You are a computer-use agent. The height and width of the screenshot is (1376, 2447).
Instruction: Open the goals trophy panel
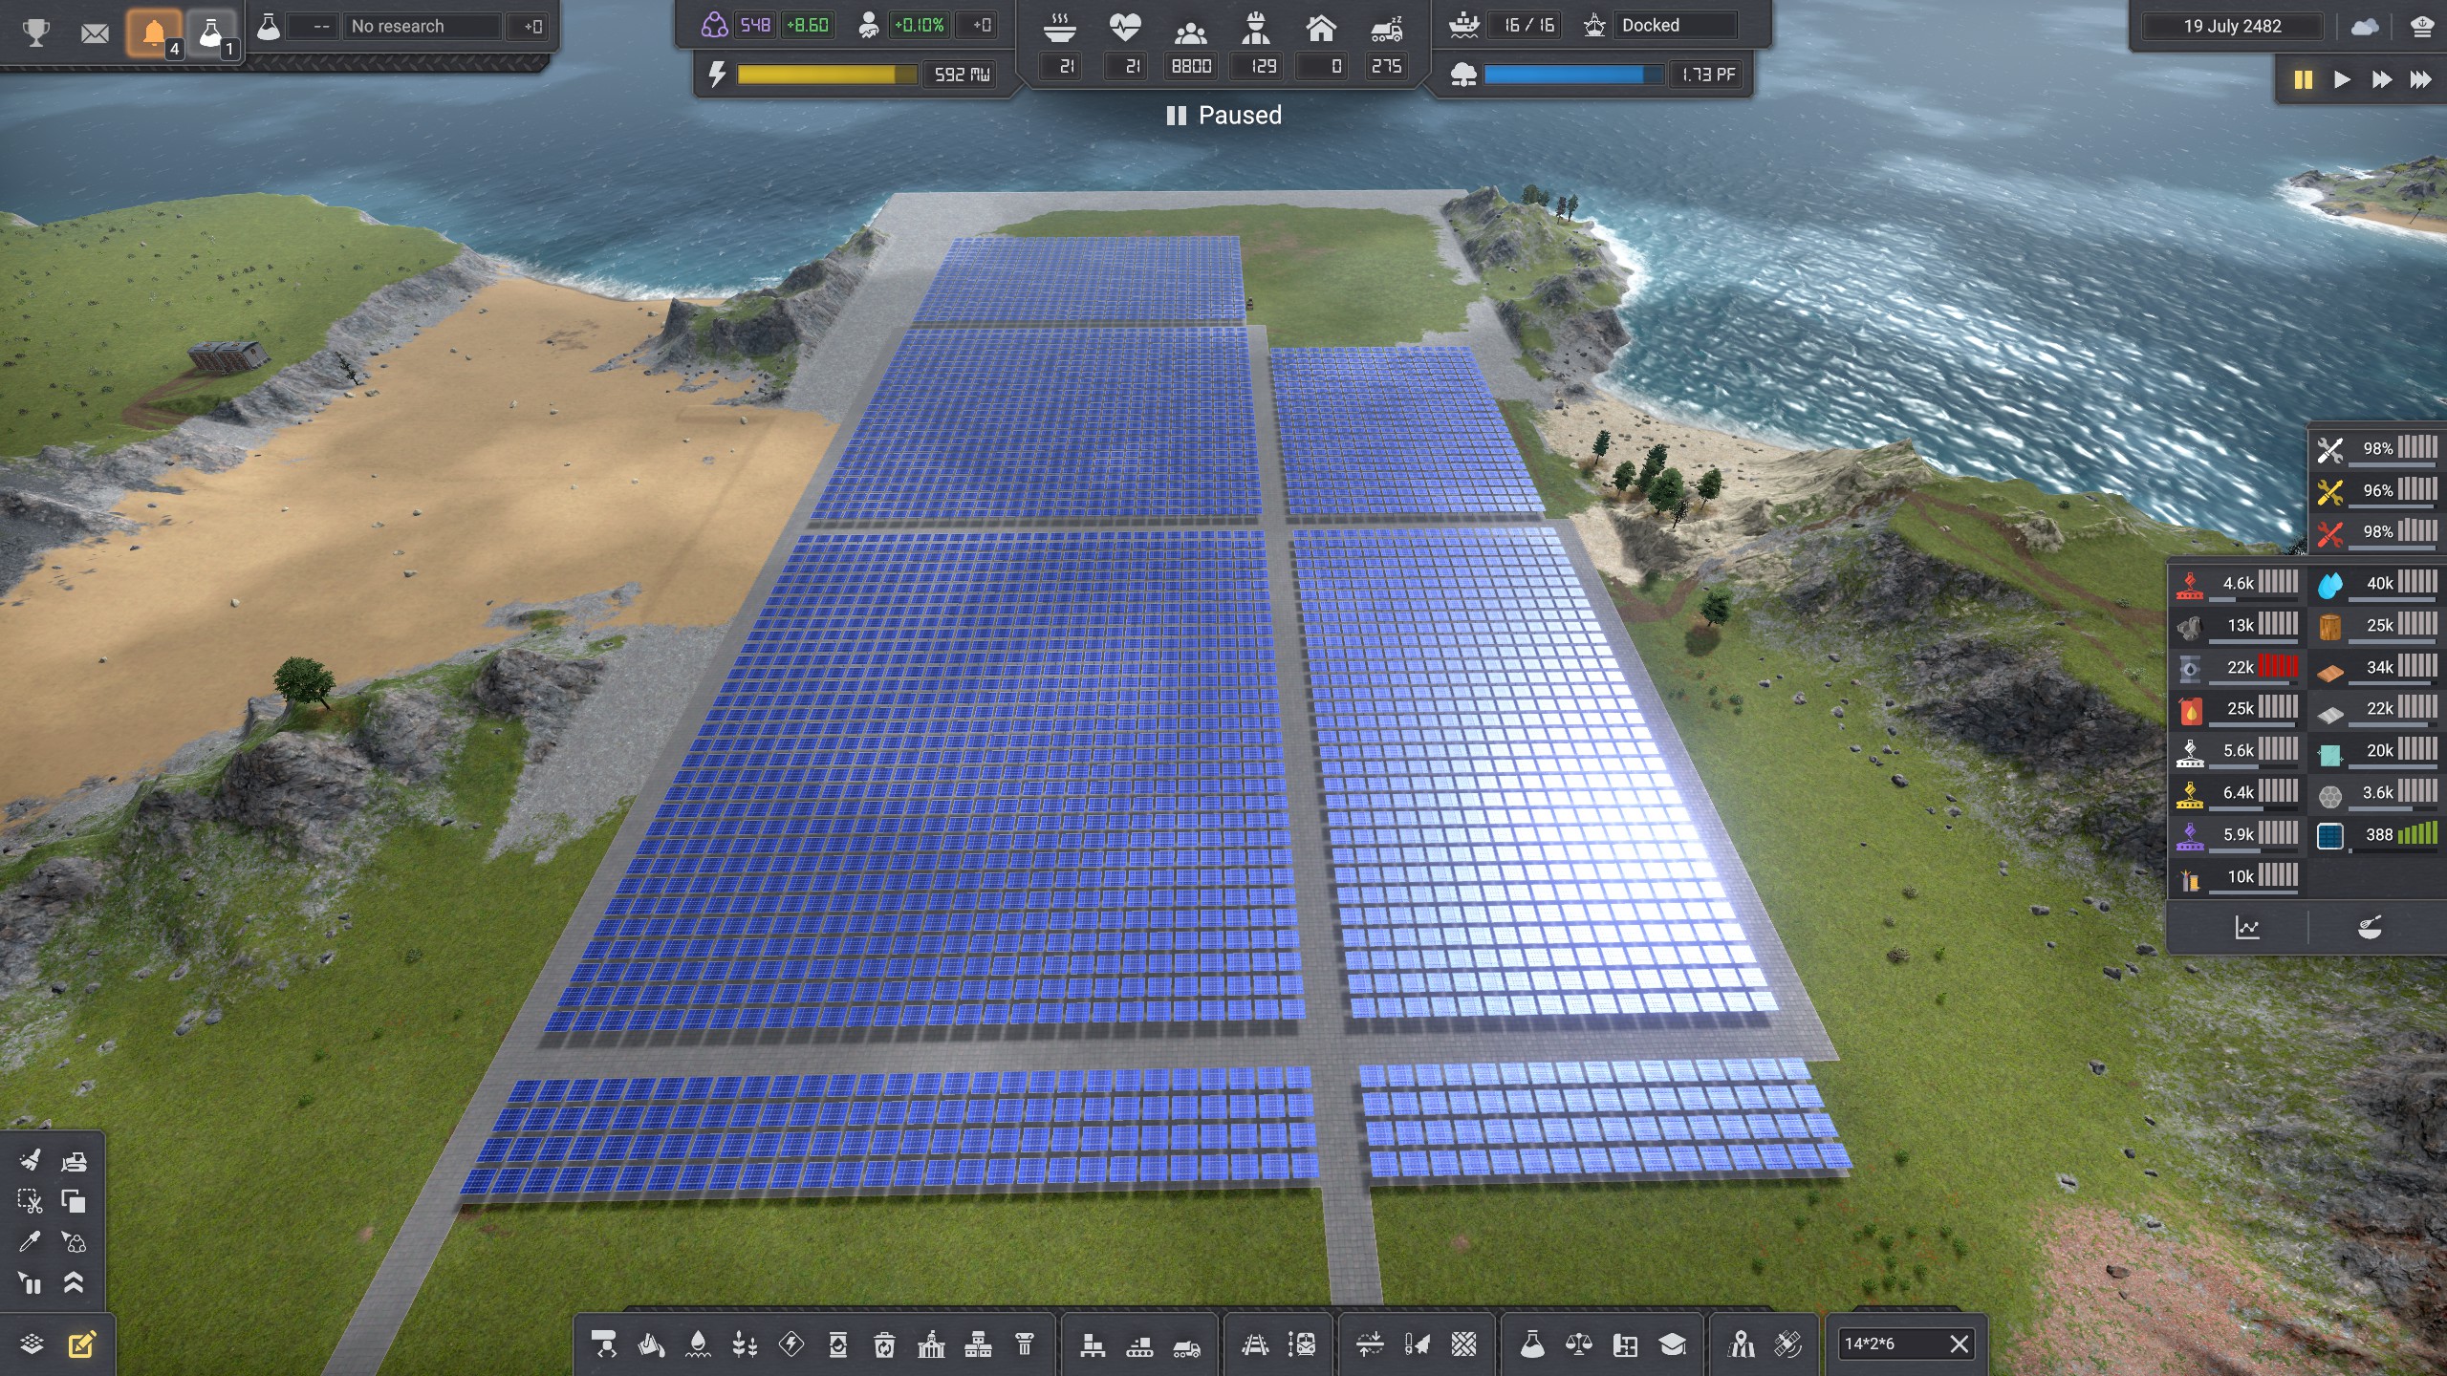(x=36, y=32)
